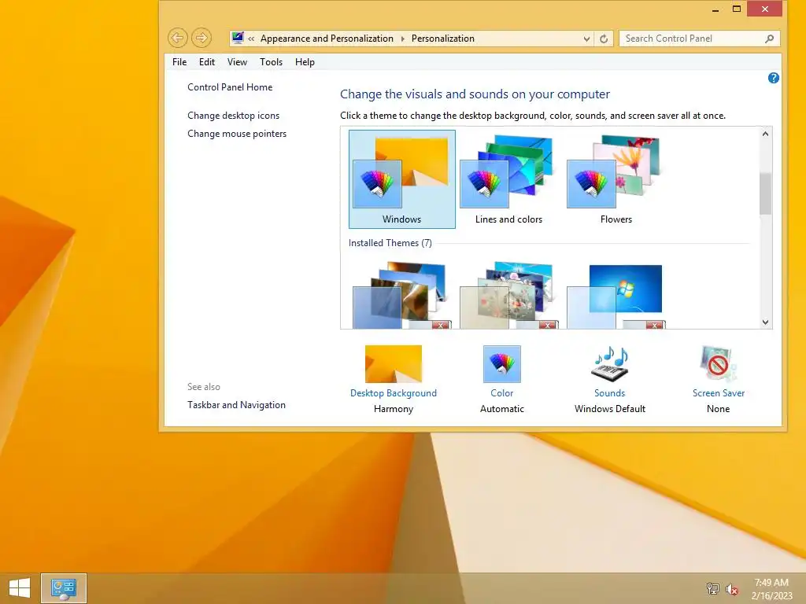The image size is (806, 604).
Task: Click the Control Panel address bar icon
Action: 238,38
